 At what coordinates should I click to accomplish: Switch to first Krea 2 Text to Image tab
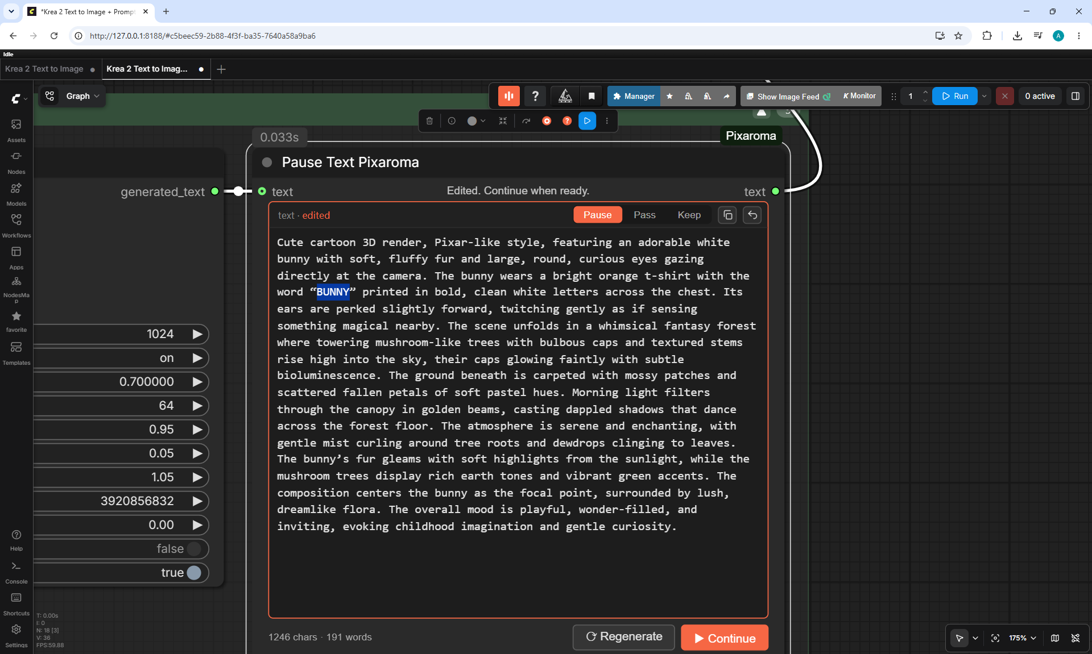[x=44, y=69]
